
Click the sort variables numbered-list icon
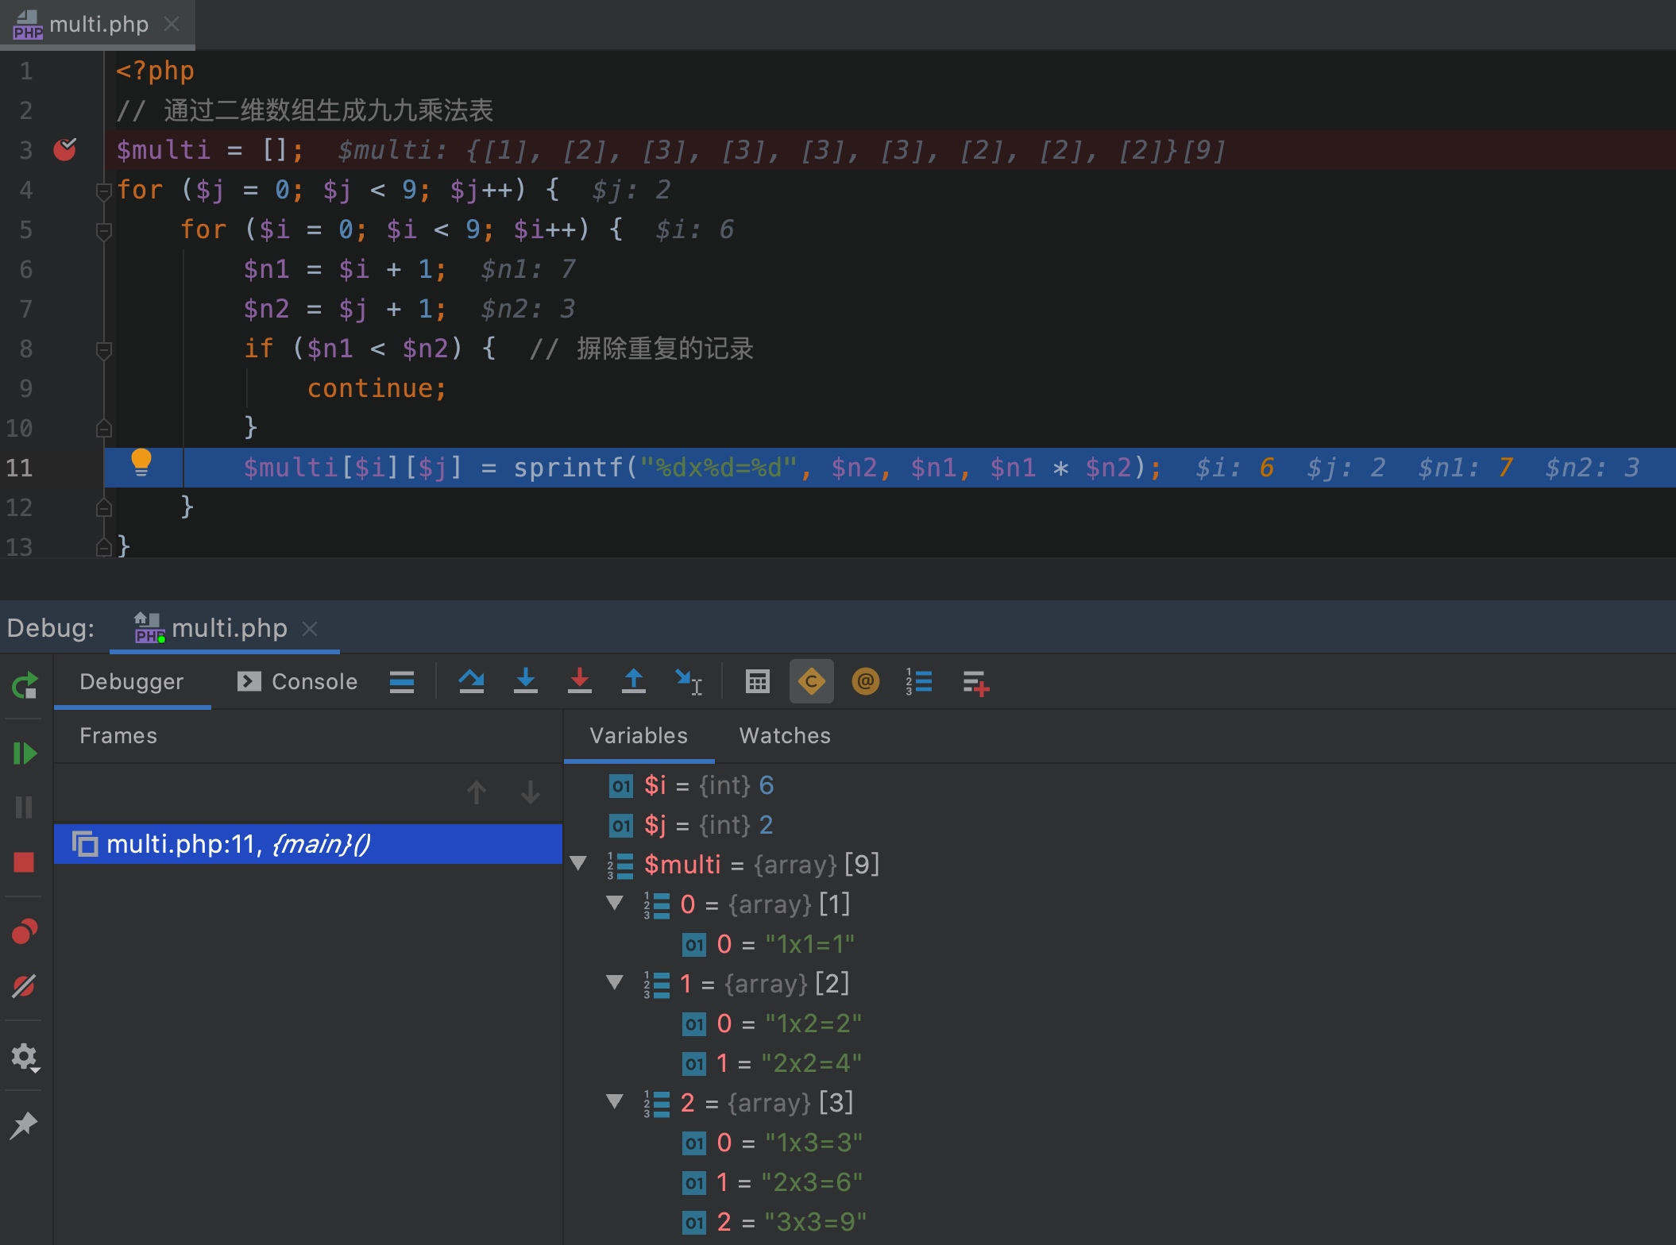(x=920, y=682)
